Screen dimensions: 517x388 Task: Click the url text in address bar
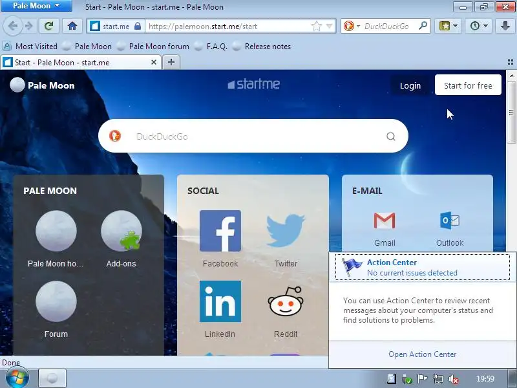coord(203,27)
